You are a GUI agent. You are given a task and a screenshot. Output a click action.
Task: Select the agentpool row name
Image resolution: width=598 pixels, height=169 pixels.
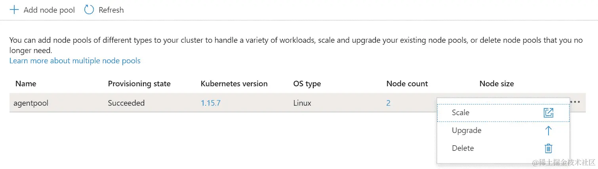pos(31,103)
